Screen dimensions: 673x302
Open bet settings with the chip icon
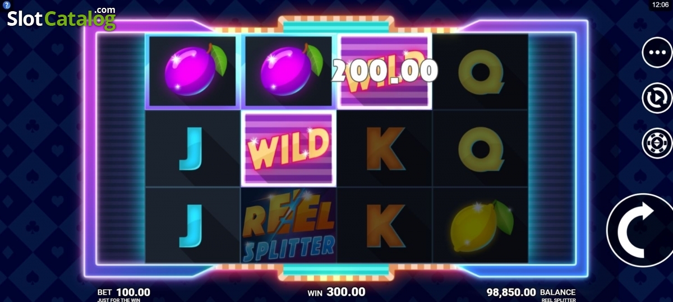pyautogui.click(x=657, y=143)
